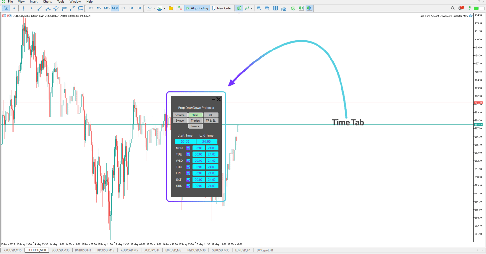Click the Algo Trading button
486x254 pixels.
coord(197,8)
